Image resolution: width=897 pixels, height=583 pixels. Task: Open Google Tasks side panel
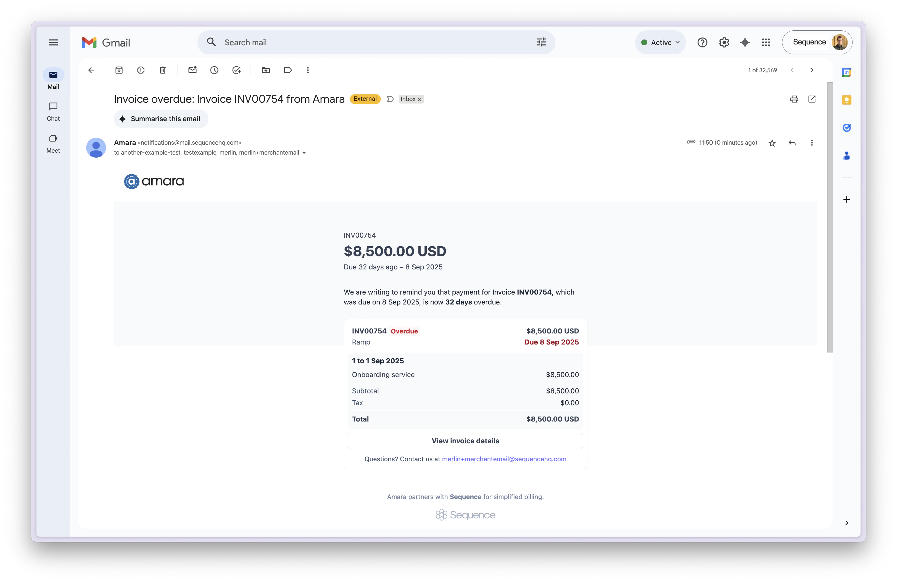pyautogui.click(x=846, y=128)
